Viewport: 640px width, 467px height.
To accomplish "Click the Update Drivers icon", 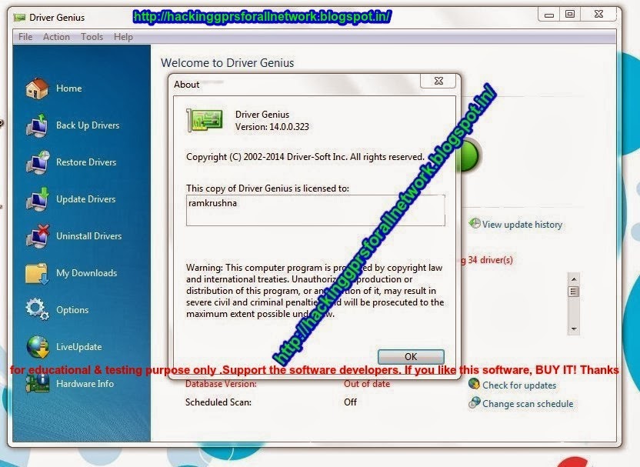I will tap(37, 199).
